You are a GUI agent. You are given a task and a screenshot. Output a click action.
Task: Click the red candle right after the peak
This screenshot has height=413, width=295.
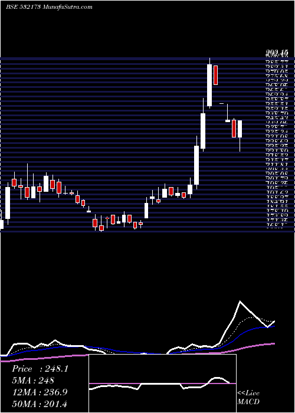216,76
